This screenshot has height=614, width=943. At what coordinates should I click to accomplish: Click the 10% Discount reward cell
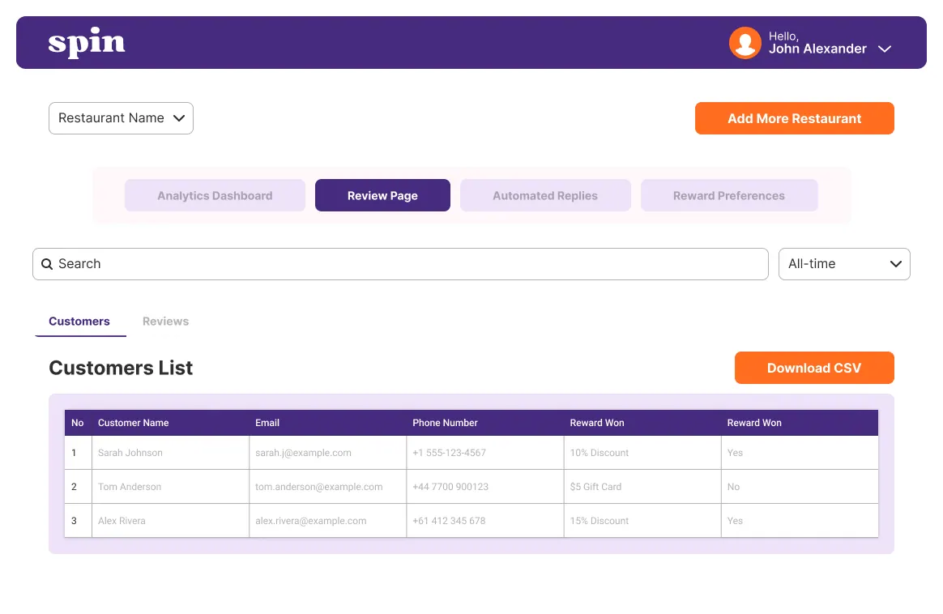click(x=642, y=453)
